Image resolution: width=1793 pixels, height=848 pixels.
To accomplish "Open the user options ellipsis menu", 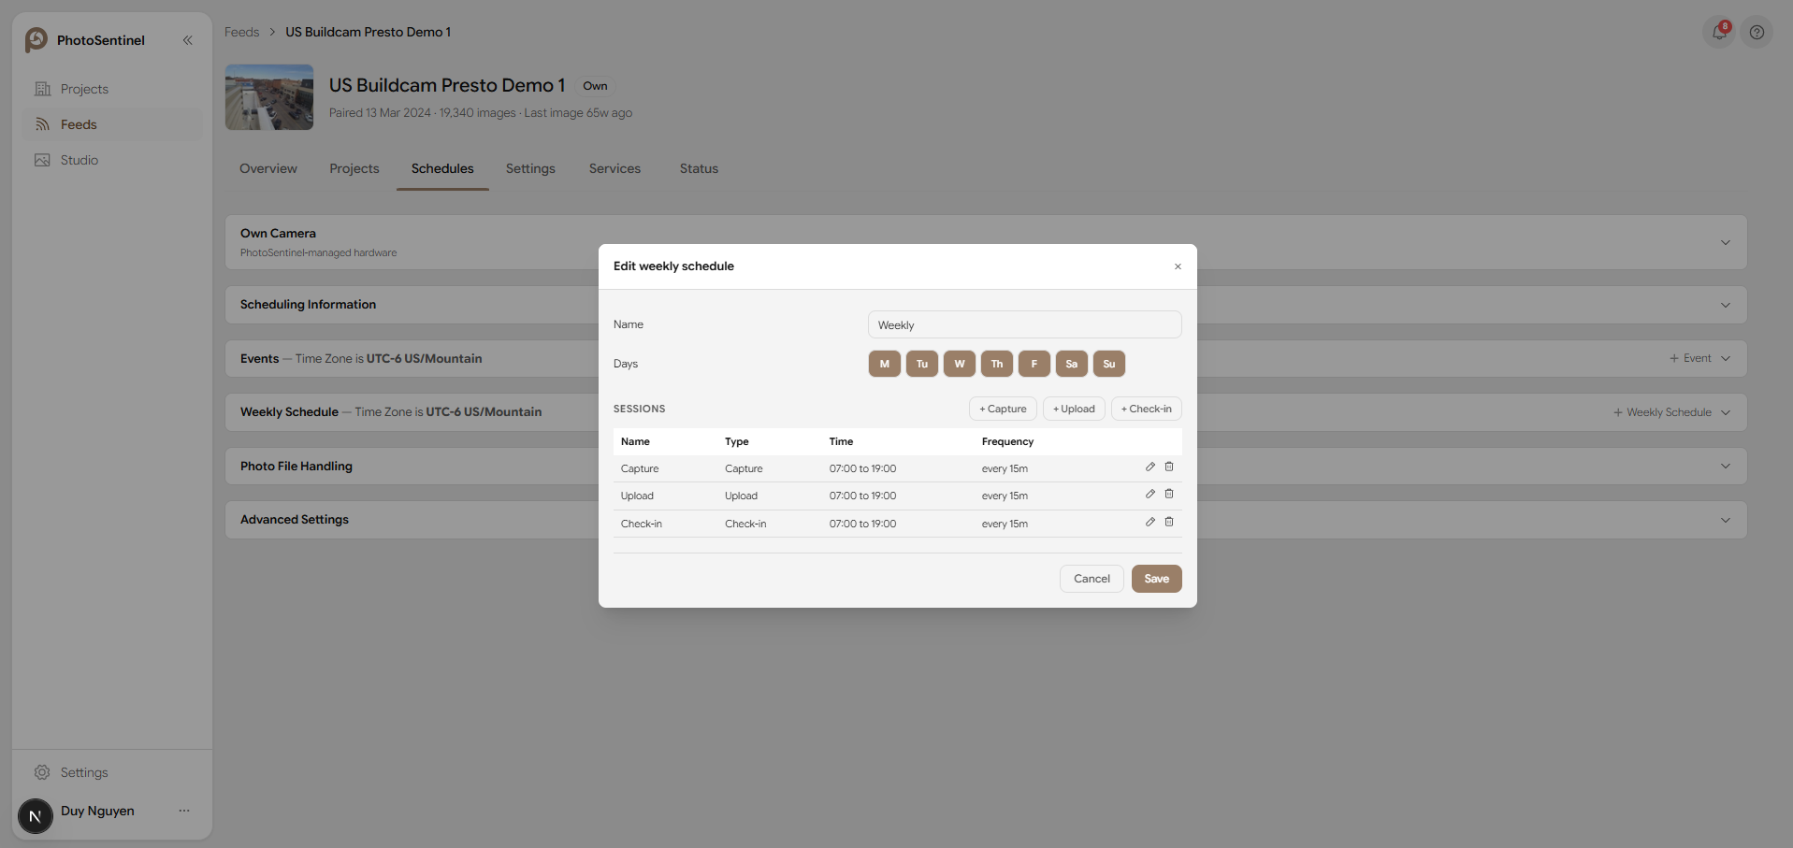I will (184, 811).
